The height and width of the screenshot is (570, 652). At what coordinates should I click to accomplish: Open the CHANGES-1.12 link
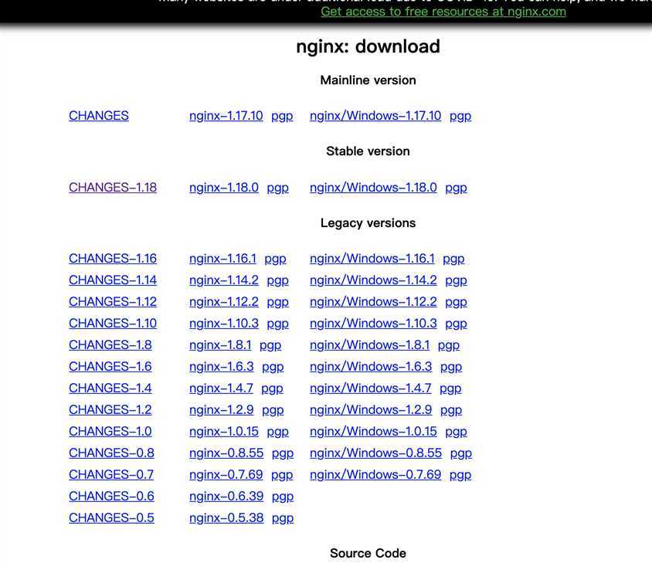pos(113,302)
